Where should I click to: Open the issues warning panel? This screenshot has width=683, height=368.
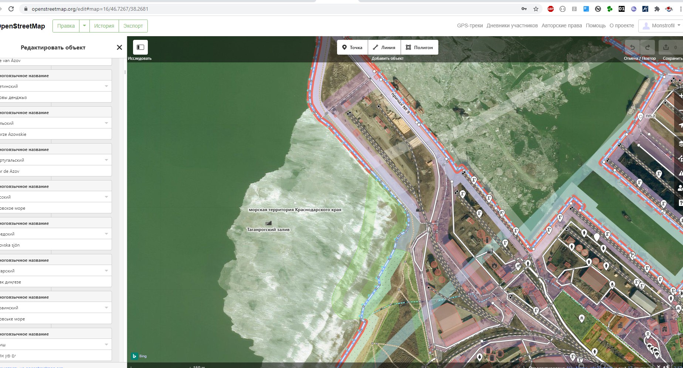coord(679,173)
